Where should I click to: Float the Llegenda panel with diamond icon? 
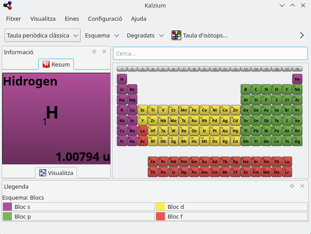[292, 186]
